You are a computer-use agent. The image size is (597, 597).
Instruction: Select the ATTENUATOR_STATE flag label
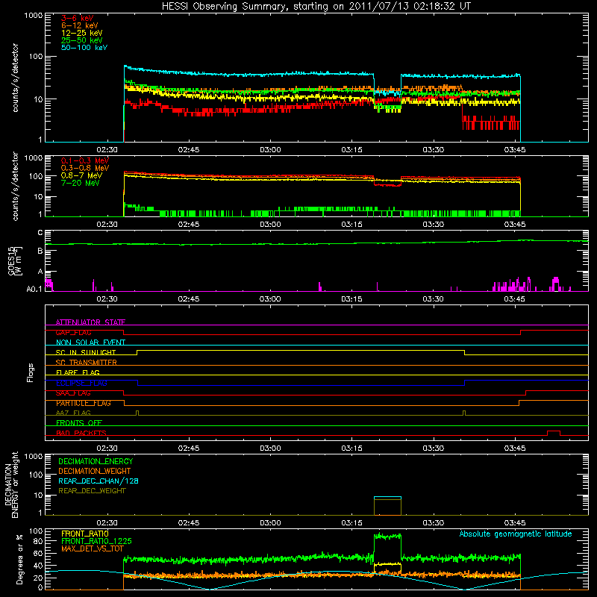tap(90, 322)
